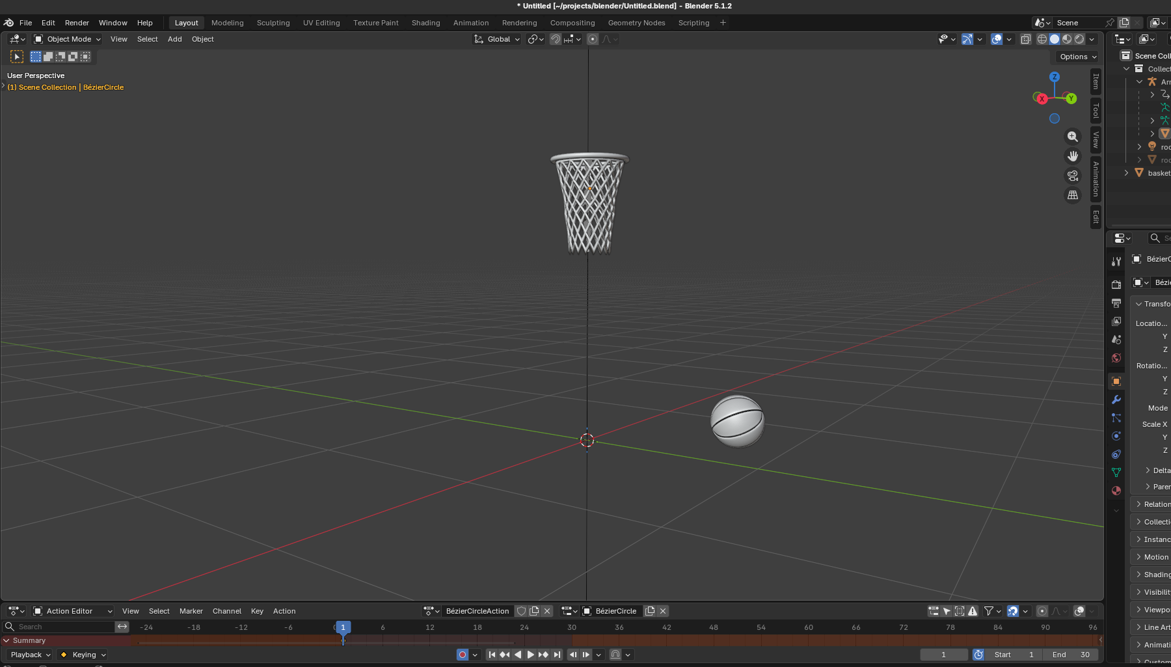Play the animation forward
Image resolution: width=1171 pixels, height=667 pixels.
pos(530,655)
